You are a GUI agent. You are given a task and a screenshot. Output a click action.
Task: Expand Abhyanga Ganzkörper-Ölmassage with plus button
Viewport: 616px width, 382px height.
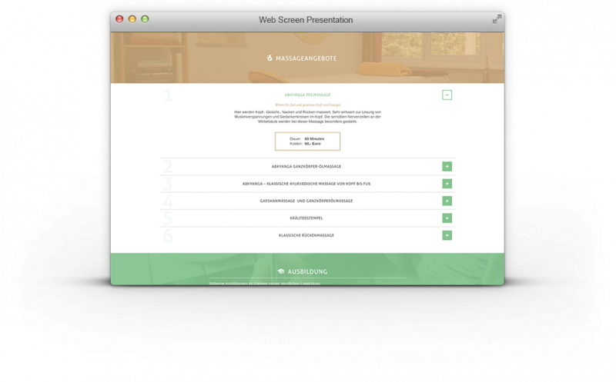(x=447, y=166)
